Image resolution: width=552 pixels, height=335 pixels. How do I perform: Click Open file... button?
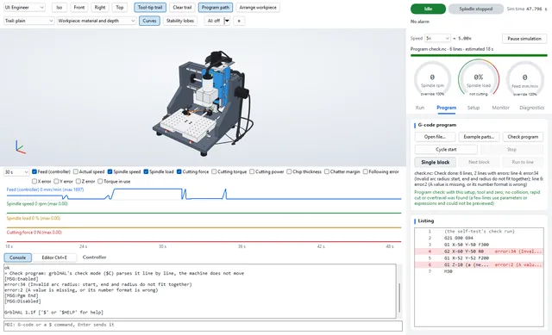coord(435,137)
